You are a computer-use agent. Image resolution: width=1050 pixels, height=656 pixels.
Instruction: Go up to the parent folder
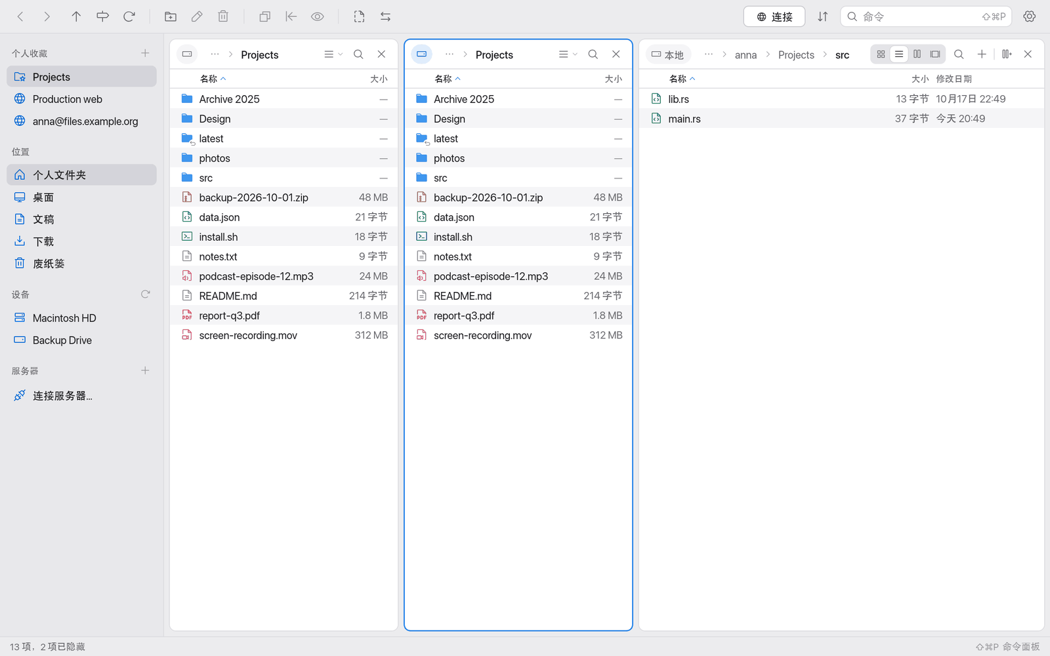[76, 16]
